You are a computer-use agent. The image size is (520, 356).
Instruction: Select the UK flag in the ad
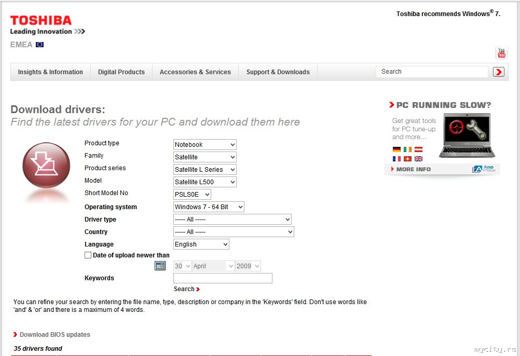click(418, 159)
